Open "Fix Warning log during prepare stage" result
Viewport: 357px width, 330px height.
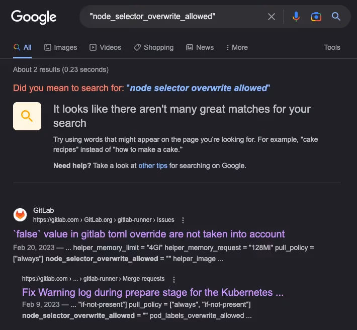pos(153,292)
